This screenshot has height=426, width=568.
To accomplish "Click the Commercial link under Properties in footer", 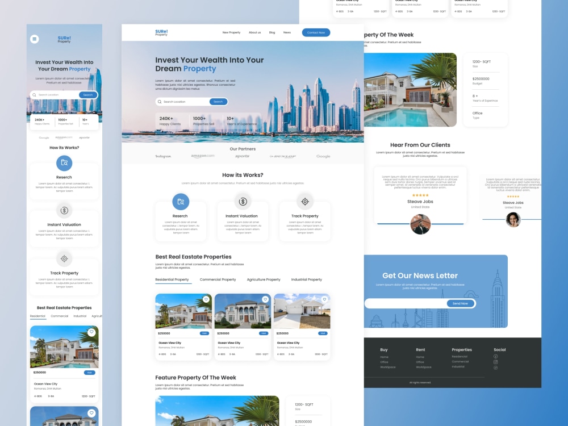I will (460, 361).
